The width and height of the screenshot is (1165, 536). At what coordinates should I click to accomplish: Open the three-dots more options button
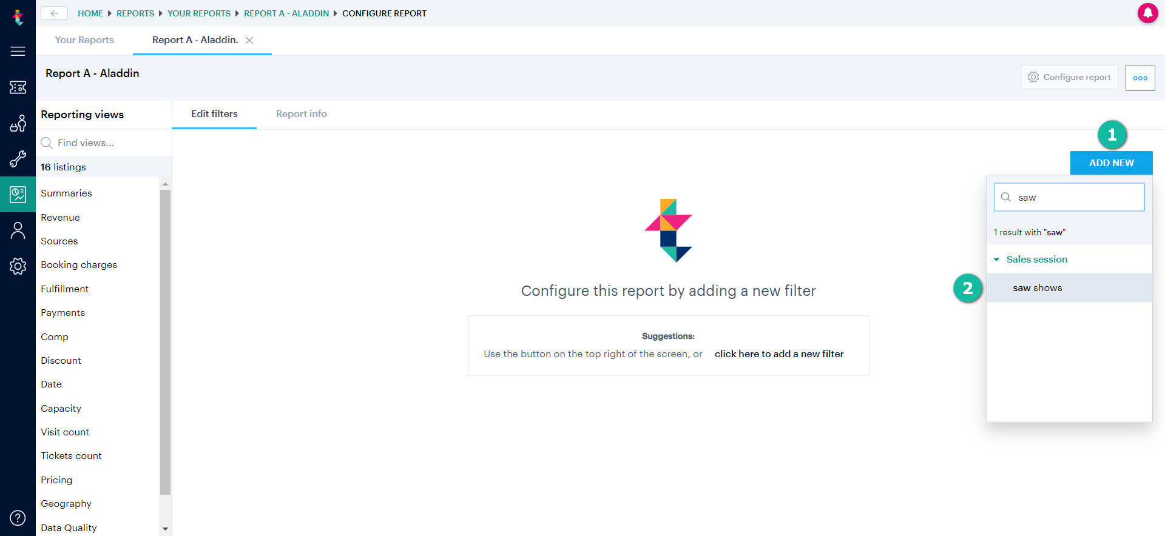pos(1140,78)
